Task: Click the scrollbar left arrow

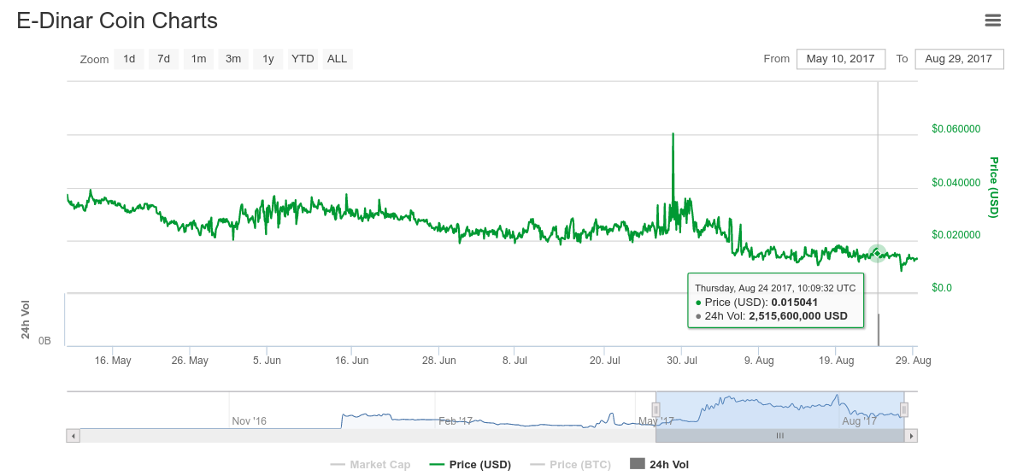Action: 73,436
